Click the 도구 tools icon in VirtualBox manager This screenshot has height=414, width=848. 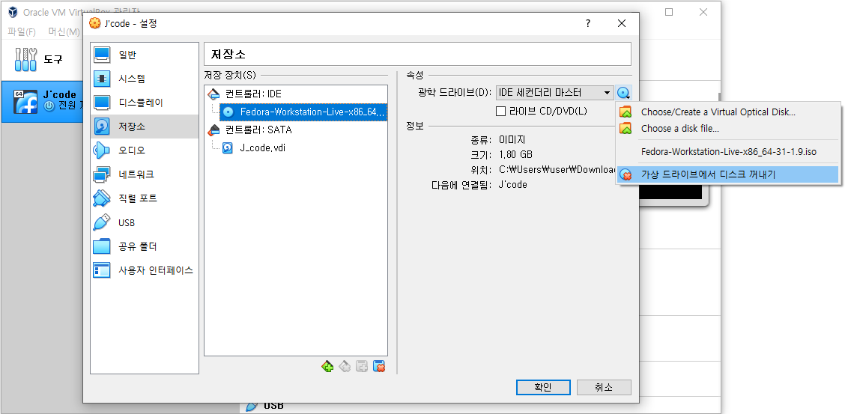pyautogui.click(x=25, y=59)
